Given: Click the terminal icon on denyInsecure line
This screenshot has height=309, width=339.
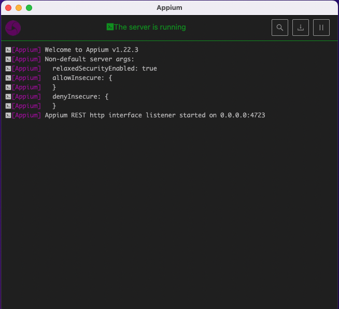Looking at the screenshot, I should (x=8, y=97).
